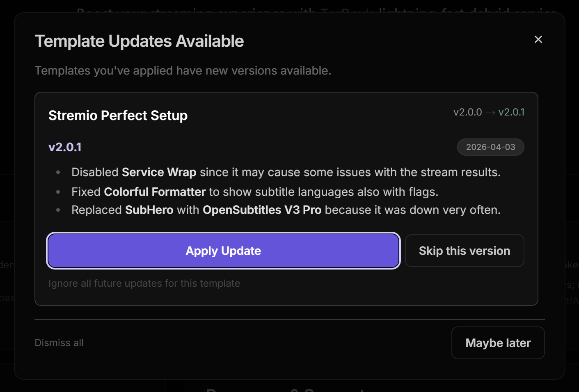
Task: Choose Maybe later to postpone updates
Action: [x=498, y=343]
